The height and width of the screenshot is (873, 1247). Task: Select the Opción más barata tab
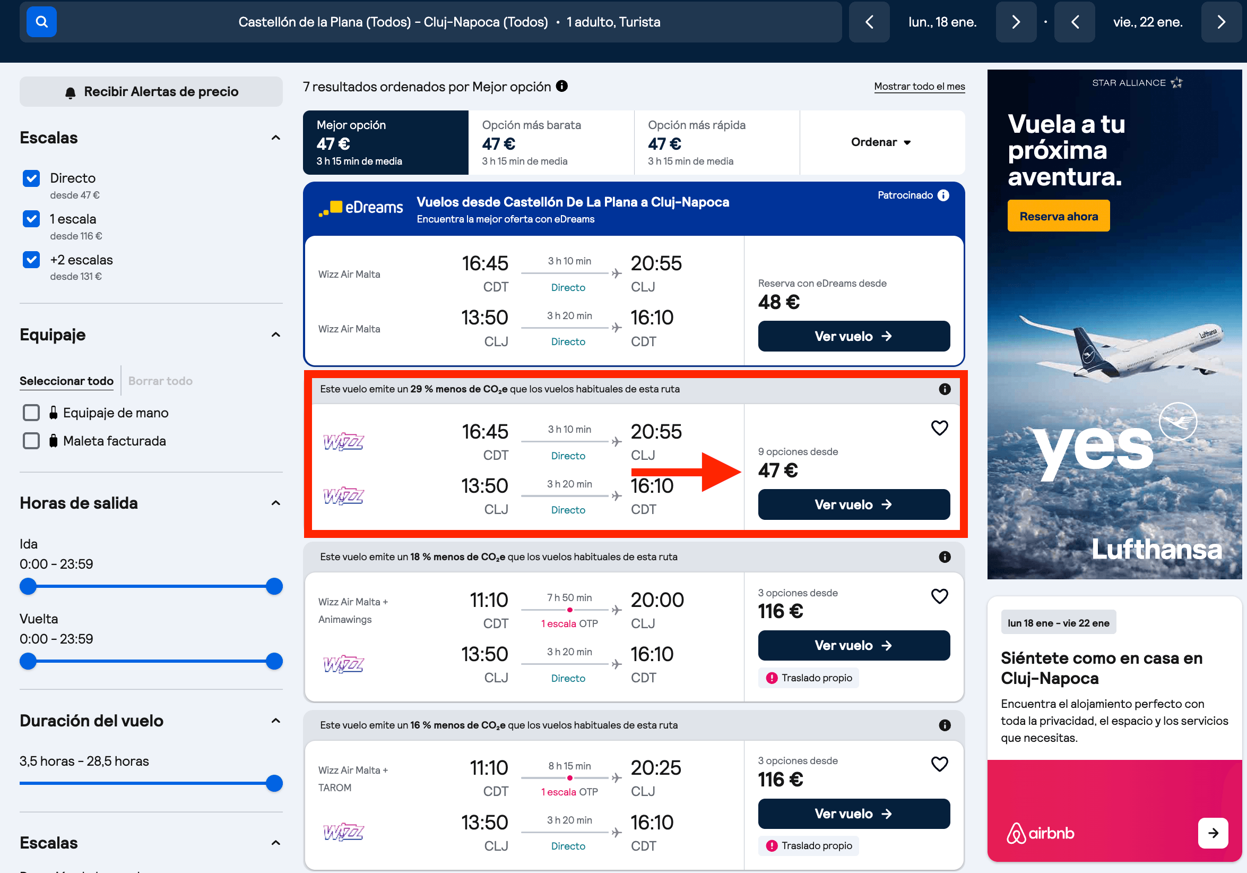pyautogui.click(x=551, y=142)
